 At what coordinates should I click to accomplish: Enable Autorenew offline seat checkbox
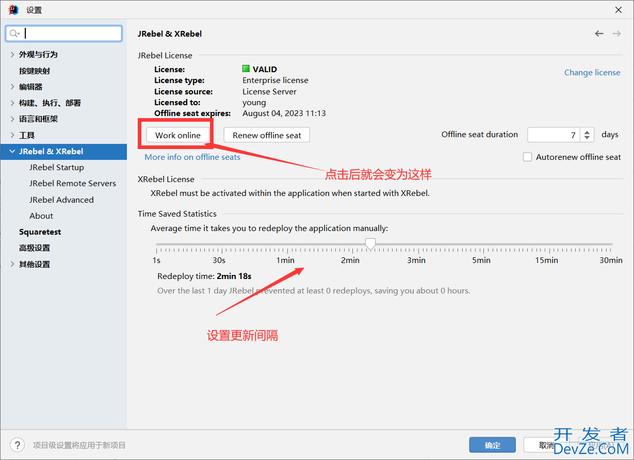pos(527,157)
